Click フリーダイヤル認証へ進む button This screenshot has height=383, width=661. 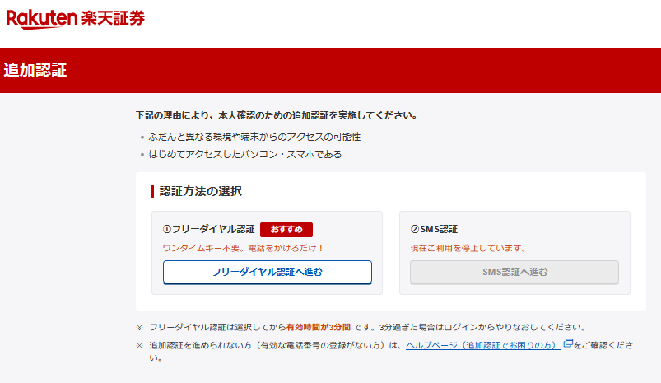coord(268,272)
